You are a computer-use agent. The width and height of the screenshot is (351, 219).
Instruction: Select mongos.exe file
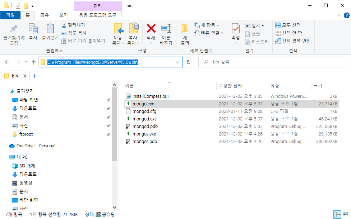(231, 134)
